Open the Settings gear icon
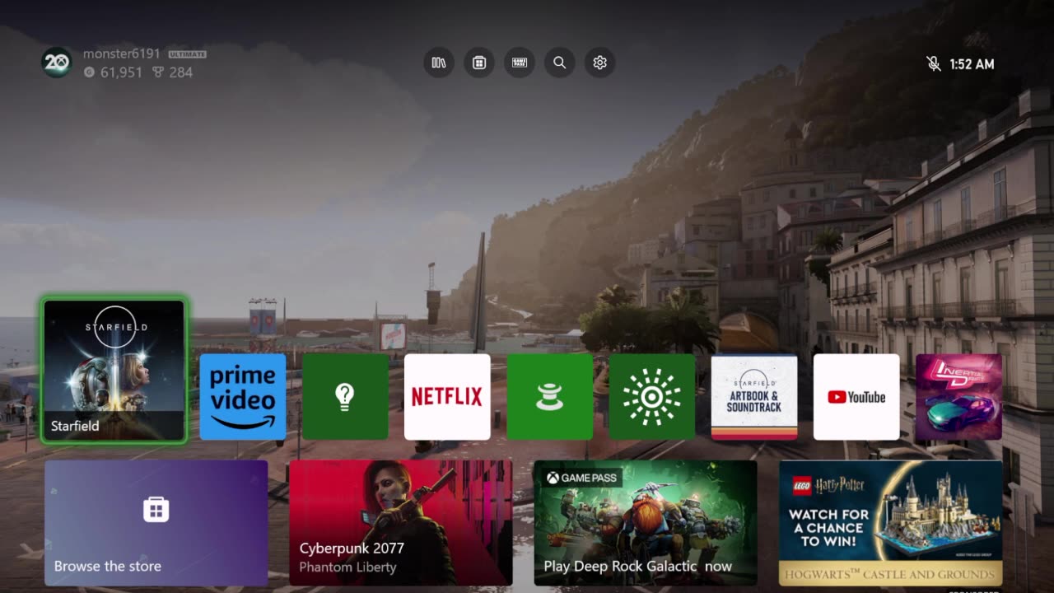The width and height of the screenshot is (1054, 593). [x=600, y=63]
